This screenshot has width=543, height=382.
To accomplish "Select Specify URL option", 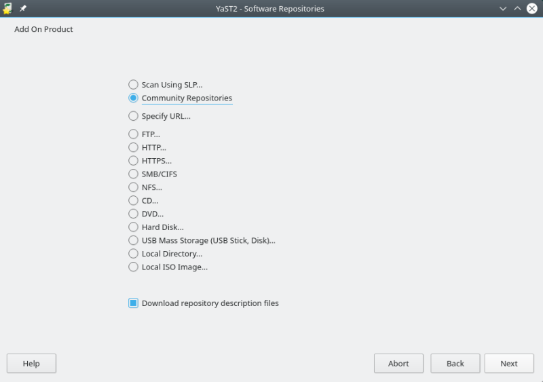I will [x=133, y=116].
